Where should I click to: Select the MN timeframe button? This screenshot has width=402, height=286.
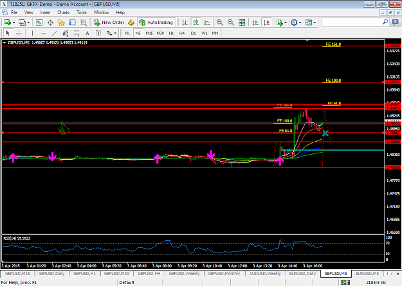coord(215,33)
